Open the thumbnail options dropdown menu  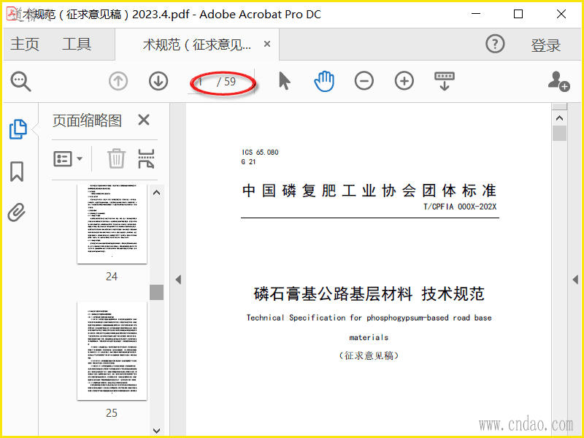68,158
